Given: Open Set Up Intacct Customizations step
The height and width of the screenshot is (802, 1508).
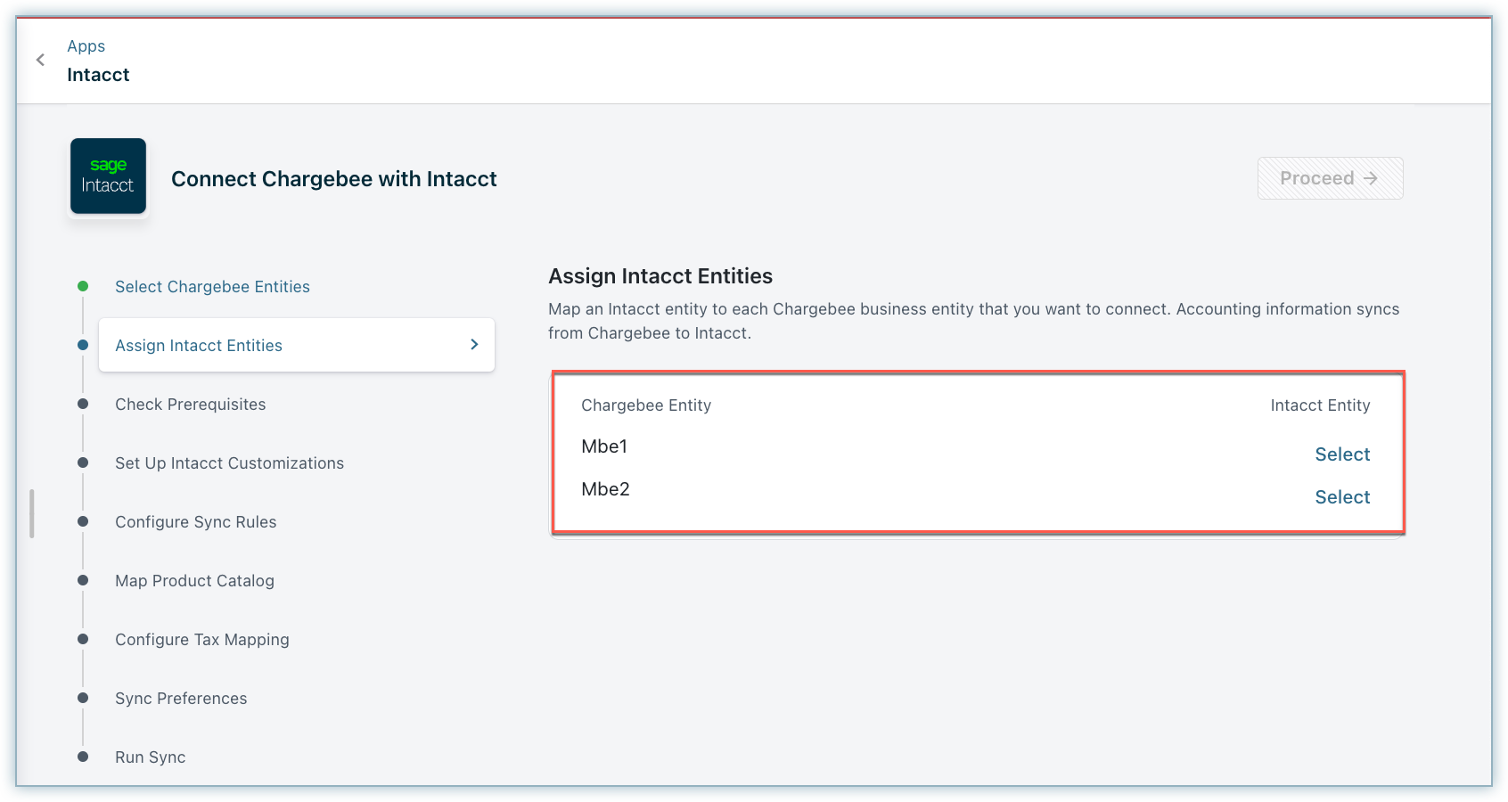Looking at the screenshot, I should pos(229,463).
